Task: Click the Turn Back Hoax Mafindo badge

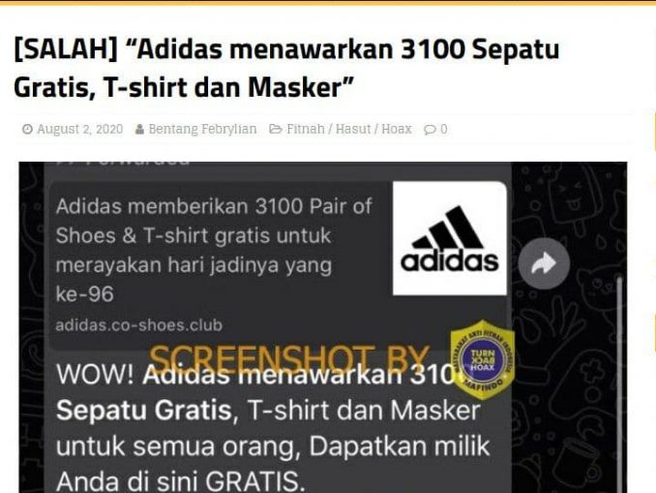Action: pyautogui.click(x=483, y=359)
